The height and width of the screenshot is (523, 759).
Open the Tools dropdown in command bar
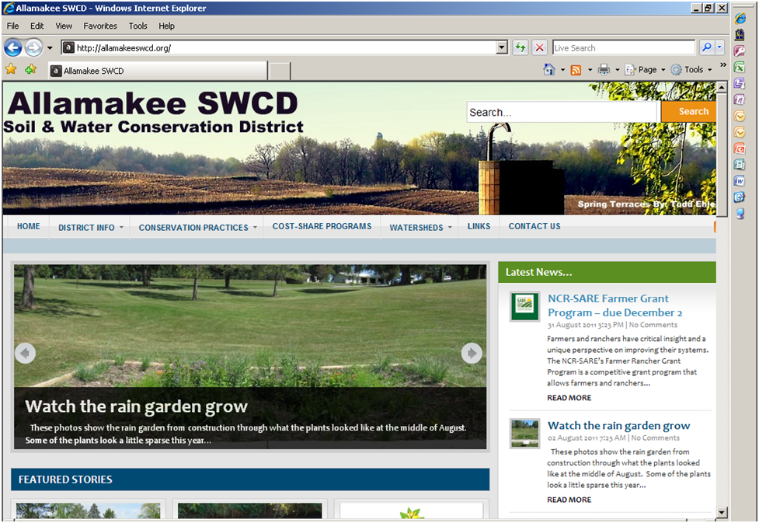[x=693, y=70]
